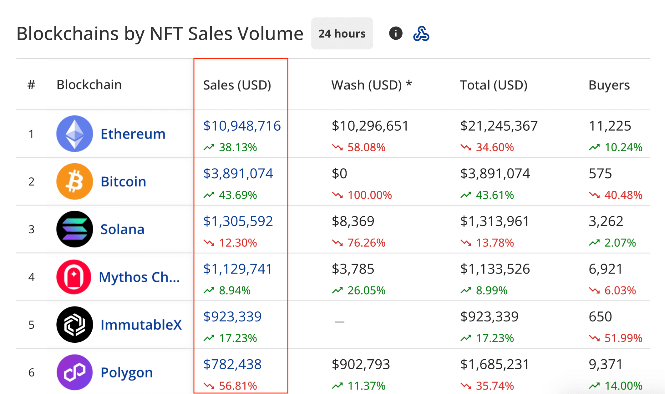Screen dimensions: 665x394
Task: Open the Ethereum blockchain link
Action: point(133,134)
